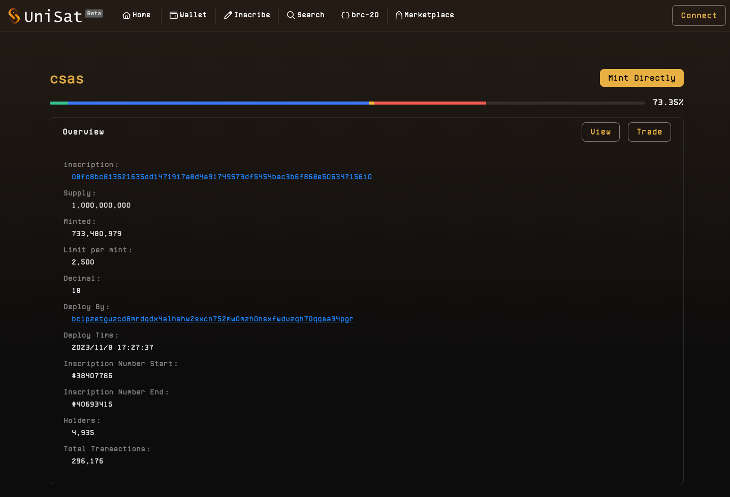The height and width of the screenshot is (497, 730).
Task: Open the Deploy By address link
Action: 212,319
